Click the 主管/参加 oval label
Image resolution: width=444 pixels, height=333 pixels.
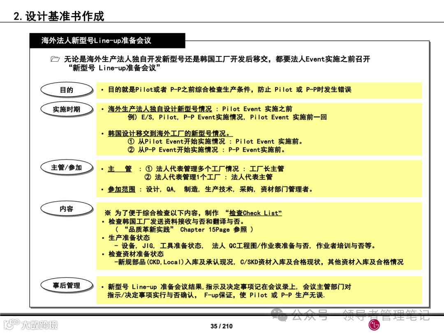pyautogui.click(x=67, y=167)
